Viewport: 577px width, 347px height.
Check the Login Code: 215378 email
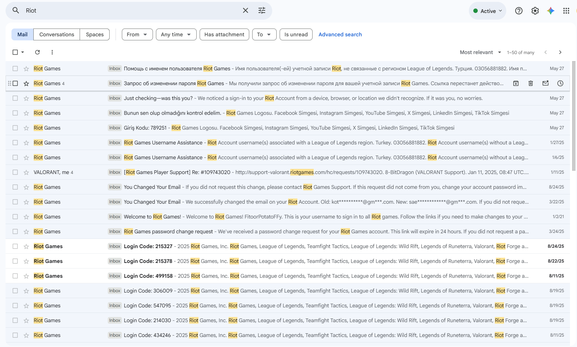15,261
